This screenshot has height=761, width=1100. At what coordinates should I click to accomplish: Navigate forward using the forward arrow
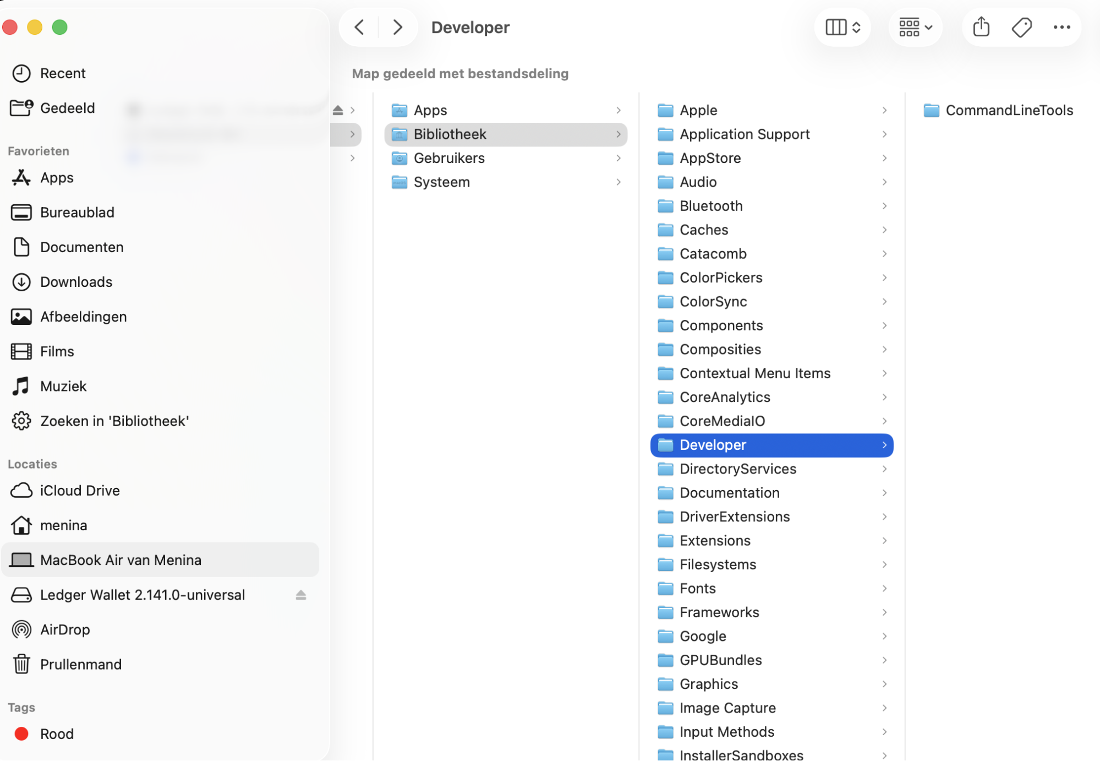397,27
